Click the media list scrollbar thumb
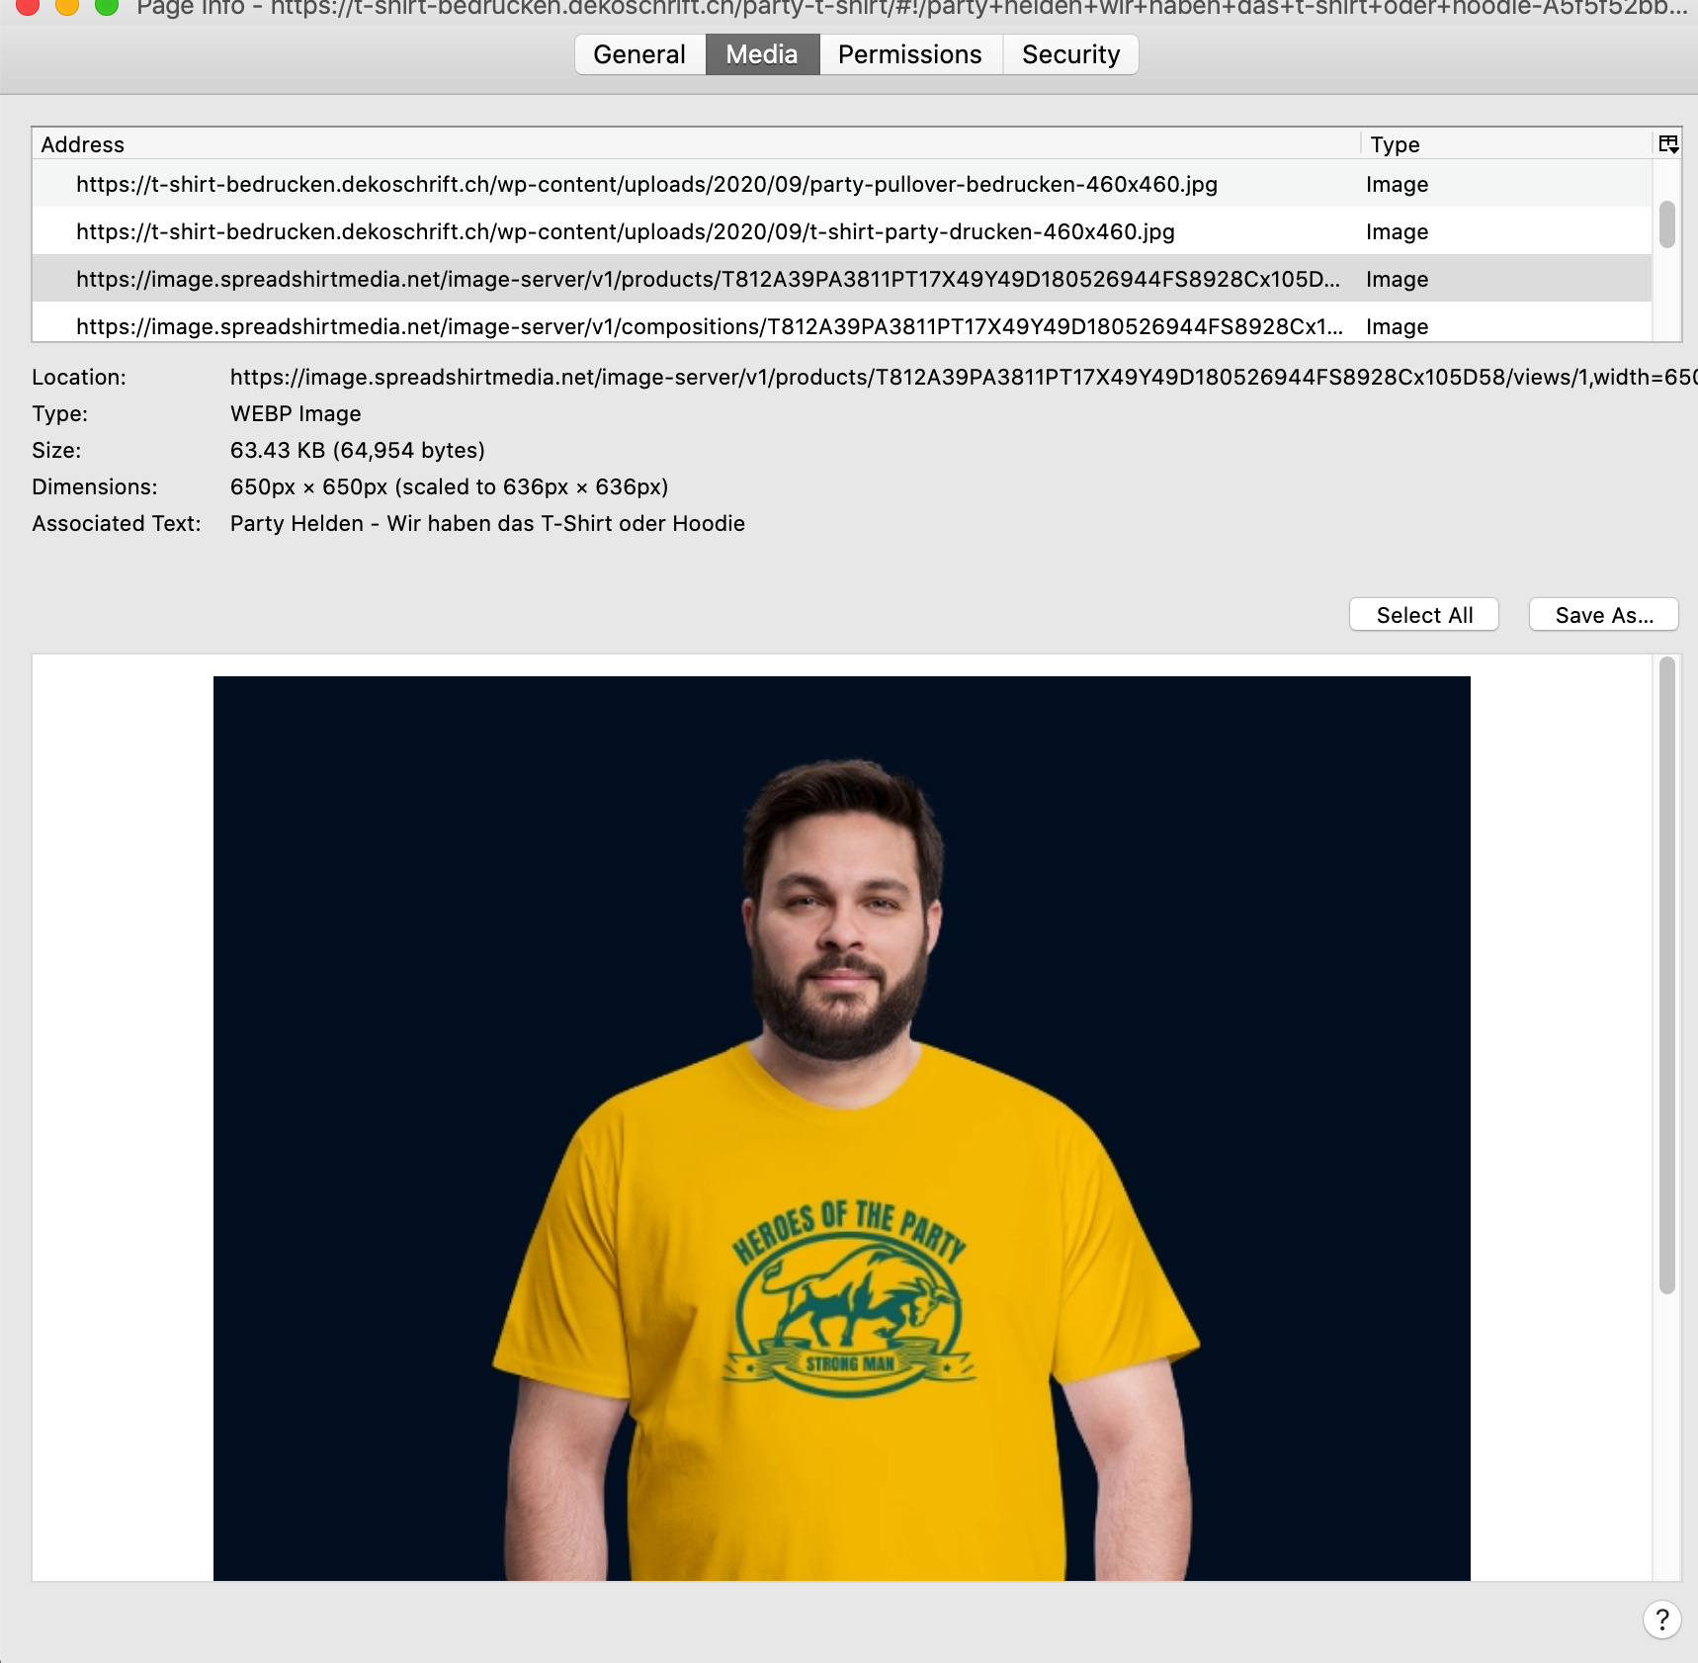This screenshot has height=1663, width=1698. click(1666, 224)
